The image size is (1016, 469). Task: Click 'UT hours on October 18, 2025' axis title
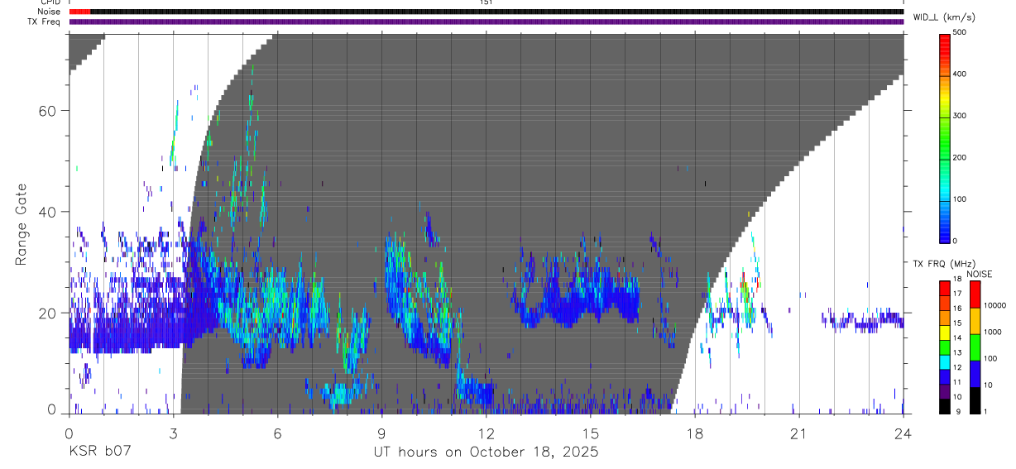coord(485,452)
